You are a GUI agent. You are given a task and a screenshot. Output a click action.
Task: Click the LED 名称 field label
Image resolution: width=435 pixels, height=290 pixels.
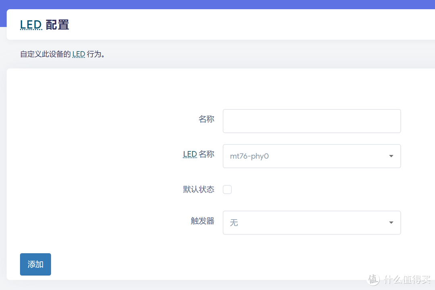coord(199,154)
